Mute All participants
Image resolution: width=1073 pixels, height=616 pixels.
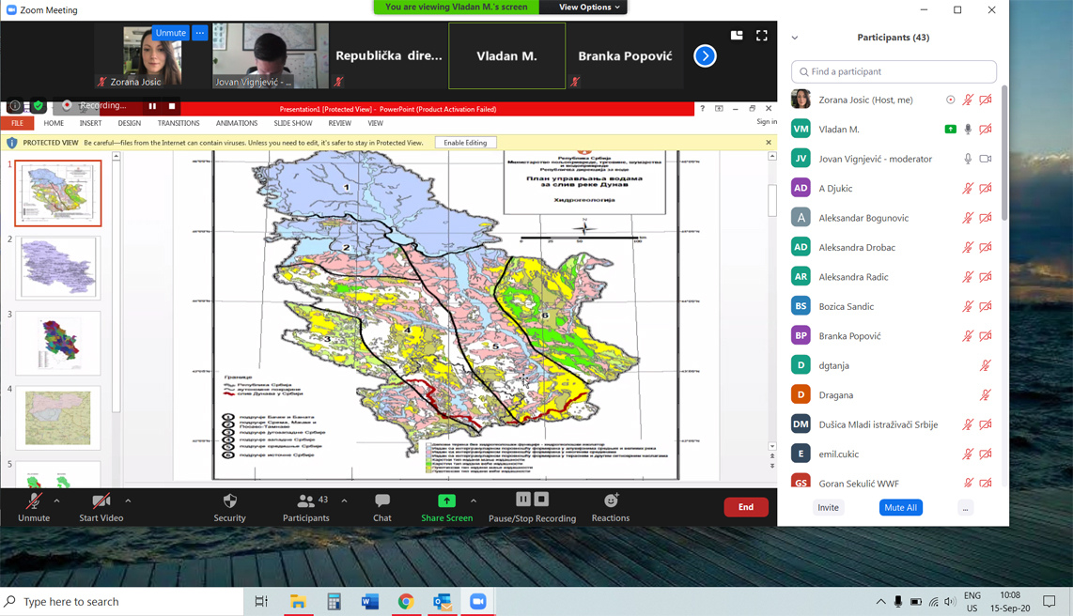pos(899,508)
